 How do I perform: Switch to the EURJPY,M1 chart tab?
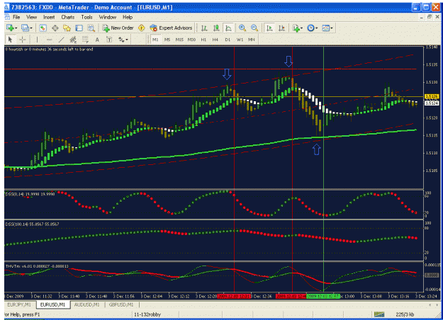point(19,304)
